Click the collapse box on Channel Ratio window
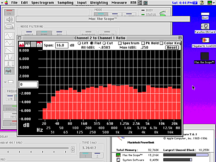The image size is (216, 162). 180,38
